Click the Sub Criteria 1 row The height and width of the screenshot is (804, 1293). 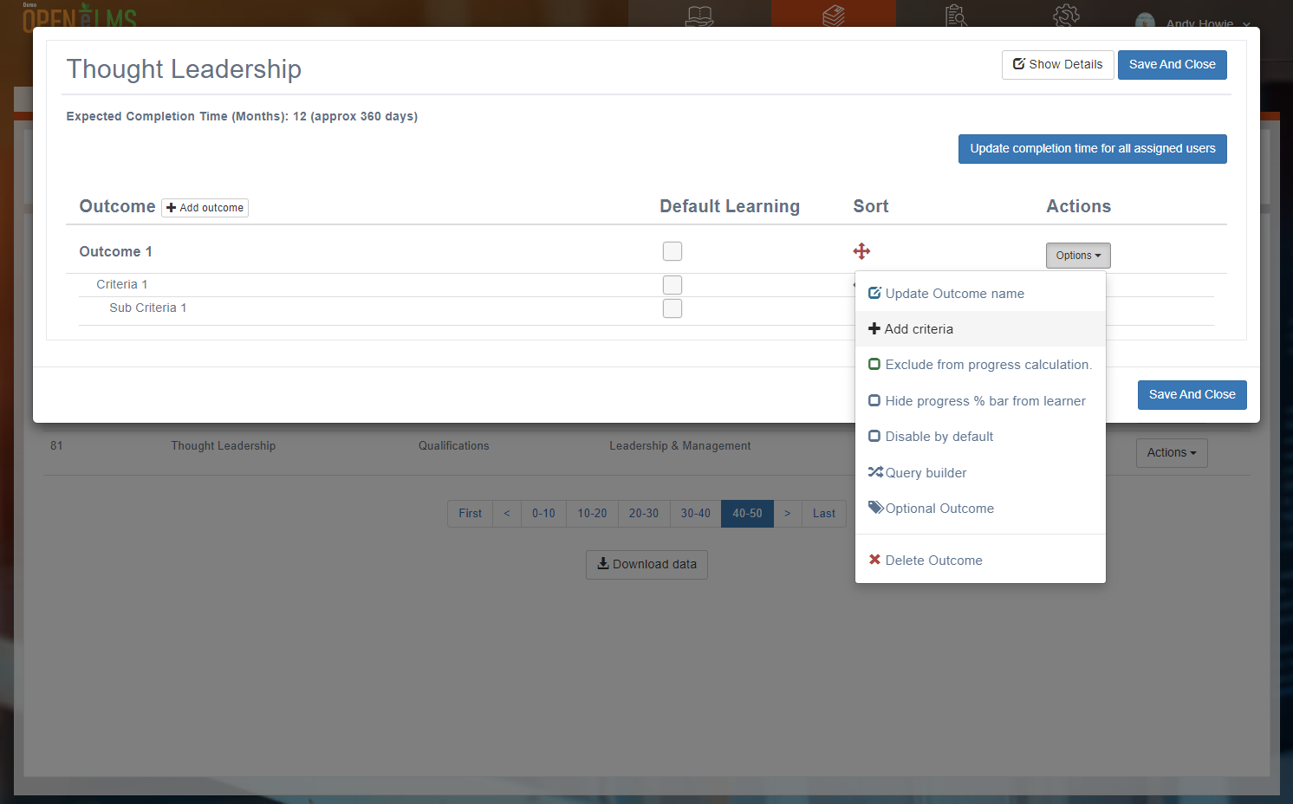pos(147,308)
